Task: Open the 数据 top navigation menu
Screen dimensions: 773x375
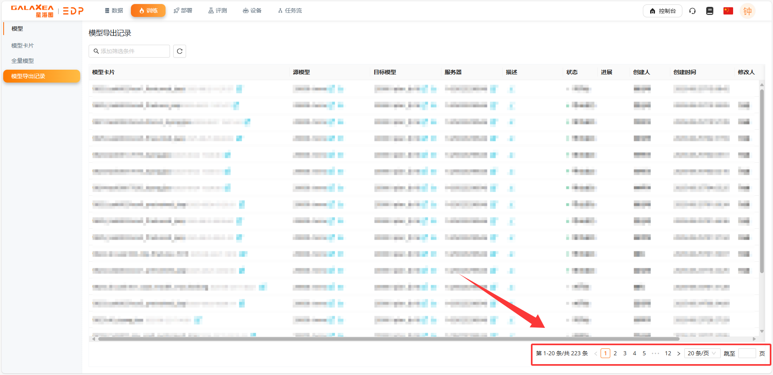Action: pos(114,10)
